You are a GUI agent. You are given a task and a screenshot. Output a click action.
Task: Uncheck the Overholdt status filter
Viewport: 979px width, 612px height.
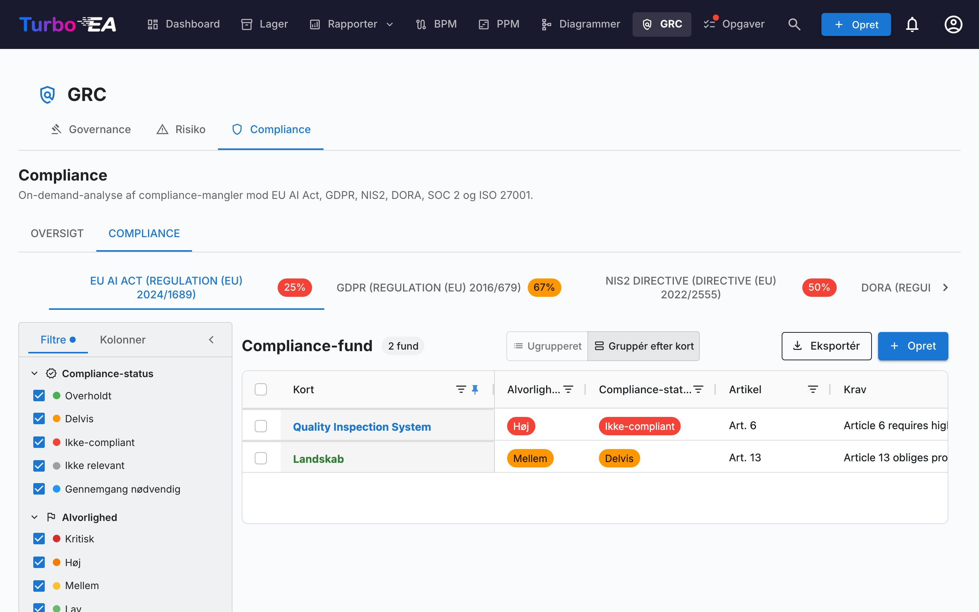pyautogui.click(x=39, y=396)
